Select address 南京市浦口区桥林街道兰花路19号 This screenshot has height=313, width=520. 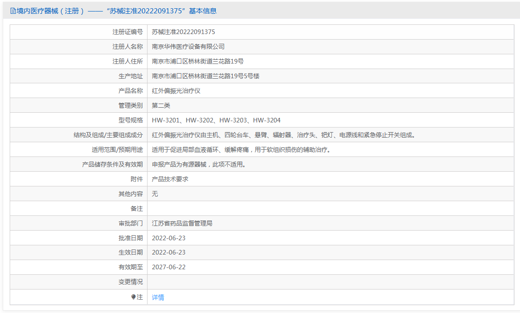(x=198, y=61)
